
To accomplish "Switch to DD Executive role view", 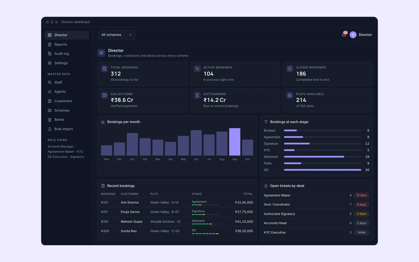I will pos(57,157).
